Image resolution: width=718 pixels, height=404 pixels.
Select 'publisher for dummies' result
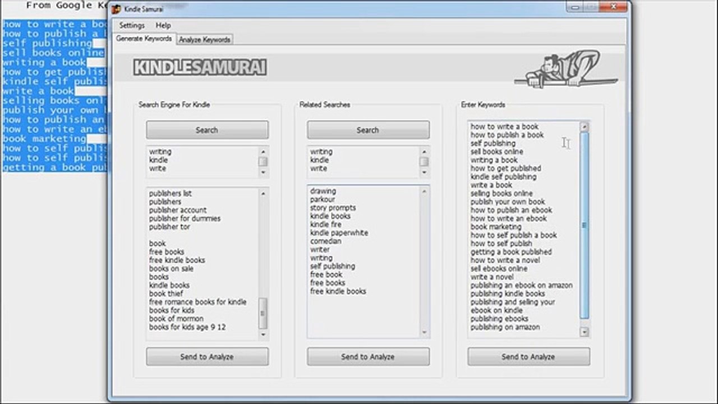click(185, 218)
